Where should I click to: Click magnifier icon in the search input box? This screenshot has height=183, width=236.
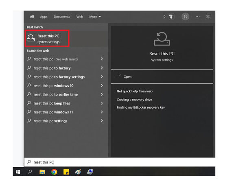(29, 162)
